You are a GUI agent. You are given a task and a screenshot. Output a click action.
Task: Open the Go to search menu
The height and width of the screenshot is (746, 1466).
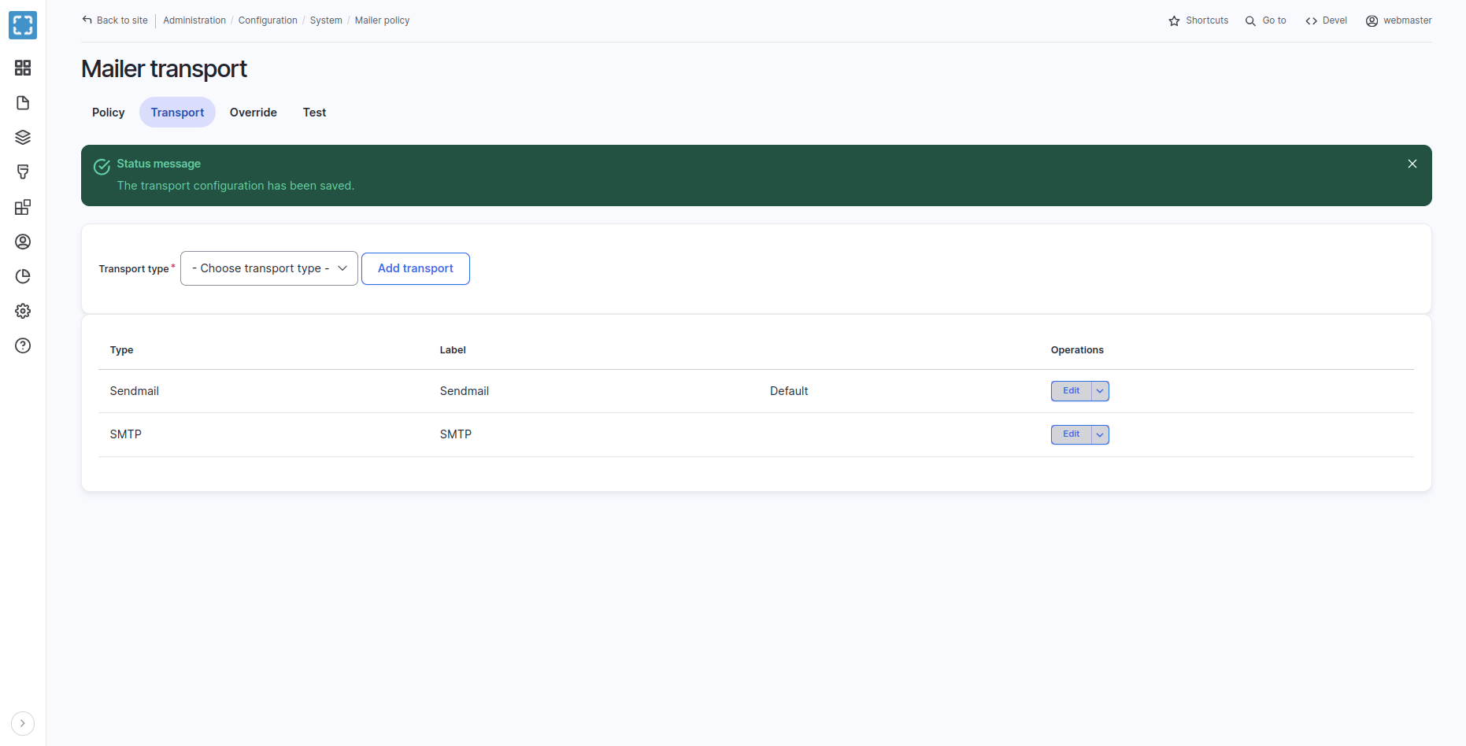(x=1265, y=20)
